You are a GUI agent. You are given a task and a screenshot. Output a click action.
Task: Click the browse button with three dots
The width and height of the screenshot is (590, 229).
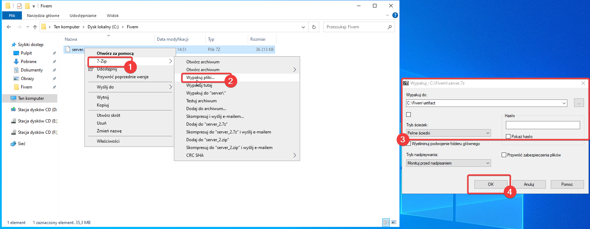tap(579, 103)
